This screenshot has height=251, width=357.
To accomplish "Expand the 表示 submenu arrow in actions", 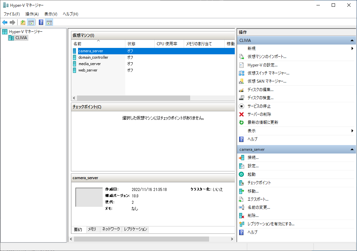I will 352,131.
